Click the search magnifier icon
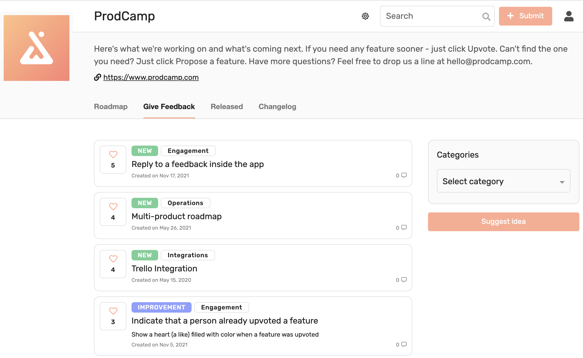The height and width of the screenshot is (358, 583). point(486,16)
